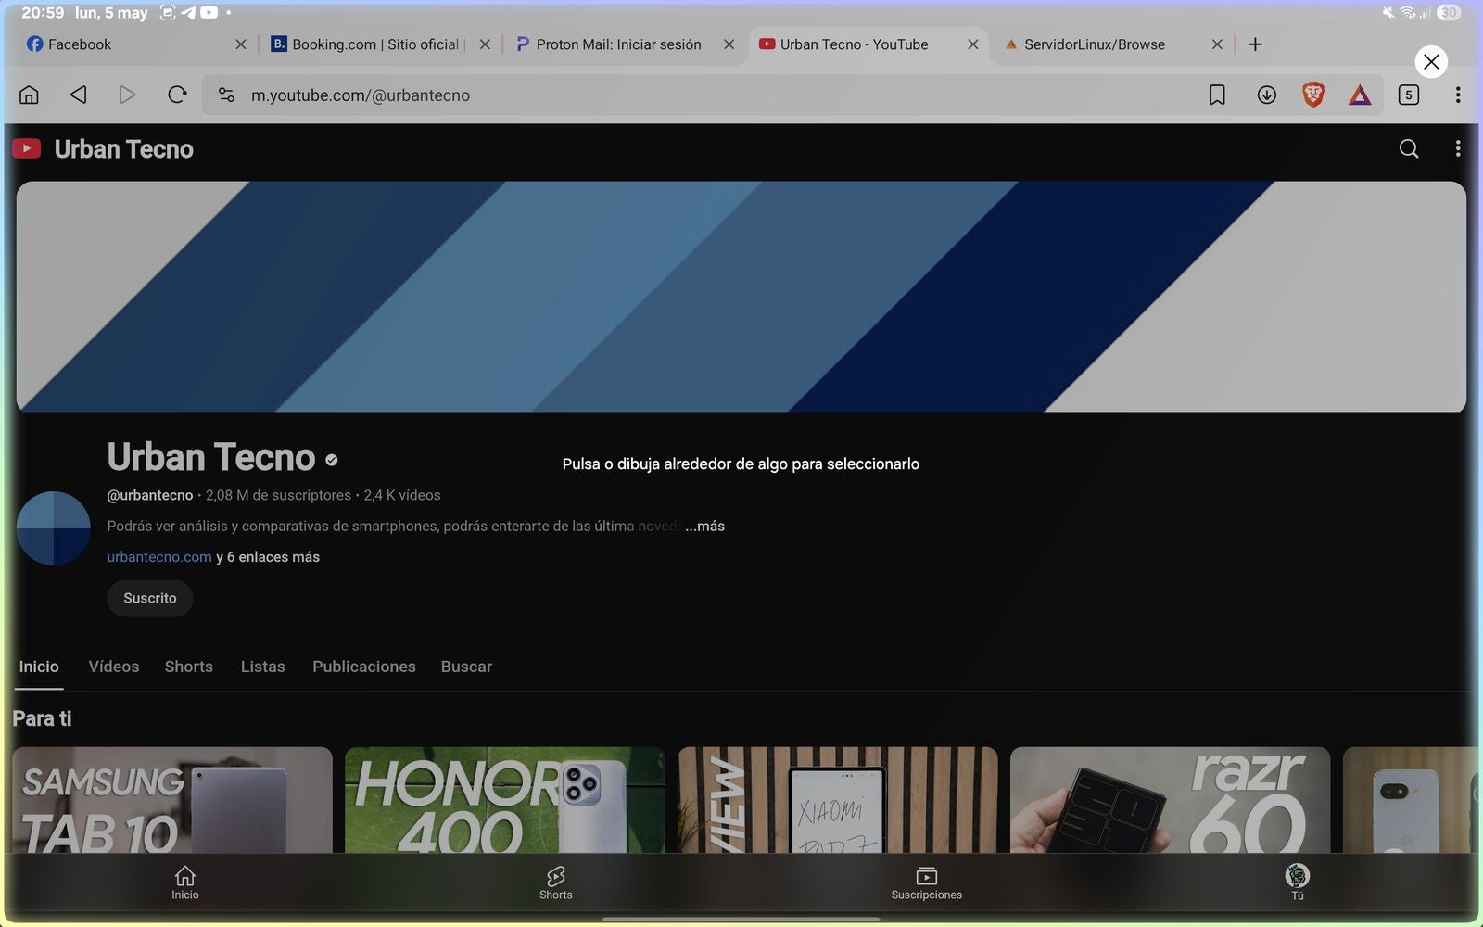Image resolution: width=1483 pixels, height=927 pixels.
Task: Reload the current page
Action: (177, 95)
